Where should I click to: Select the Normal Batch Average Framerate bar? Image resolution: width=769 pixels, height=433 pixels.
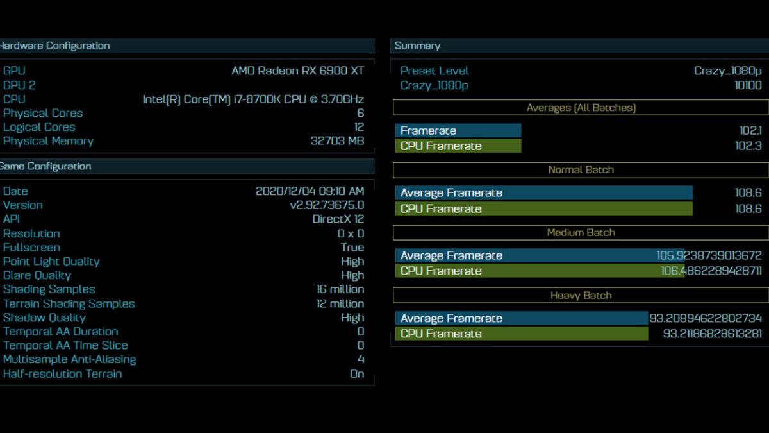pos(545,192)
